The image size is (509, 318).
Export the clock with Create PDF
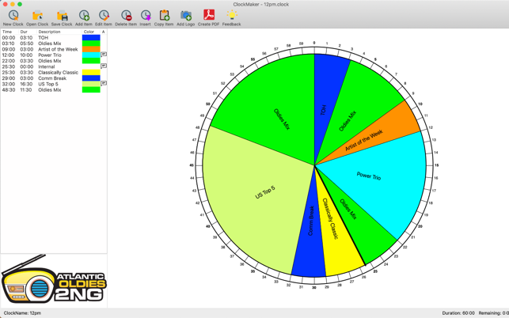coord(208,17)
